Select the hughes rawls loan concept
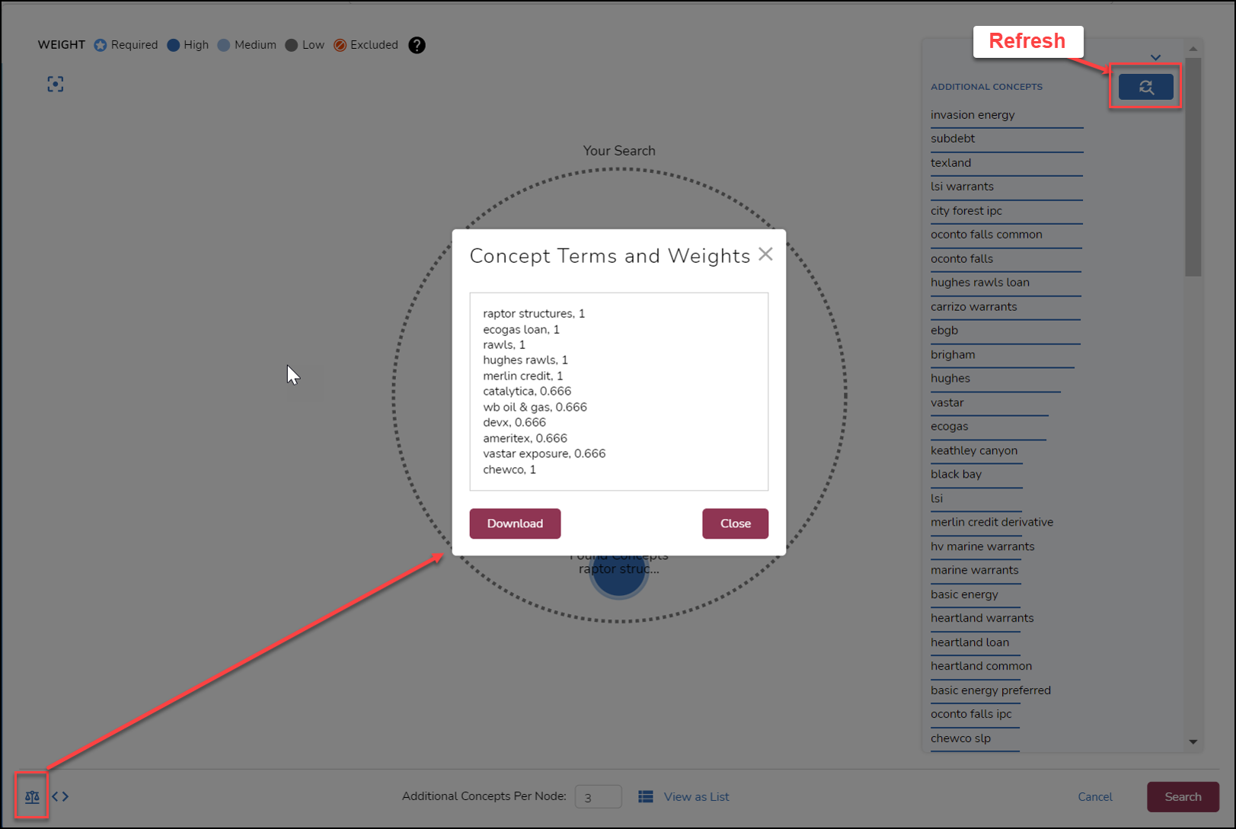Image resolution: width=1236 pixels, height=829 pixels. (x=979, y=283)
